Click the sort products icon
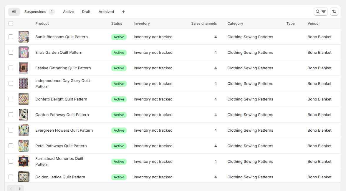This screenshot has height=191, width=346. click(334, 12)
